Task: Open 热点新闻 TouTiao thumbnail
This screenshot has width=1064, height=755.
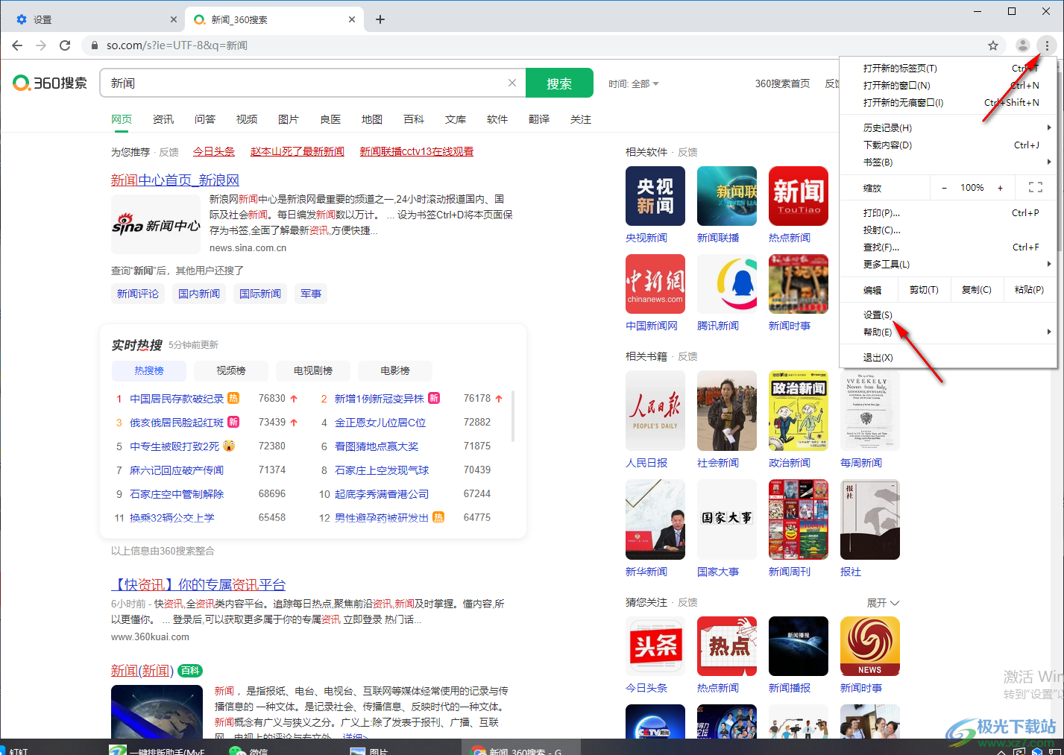Action: pyautogui.click(x=799, y=196)
